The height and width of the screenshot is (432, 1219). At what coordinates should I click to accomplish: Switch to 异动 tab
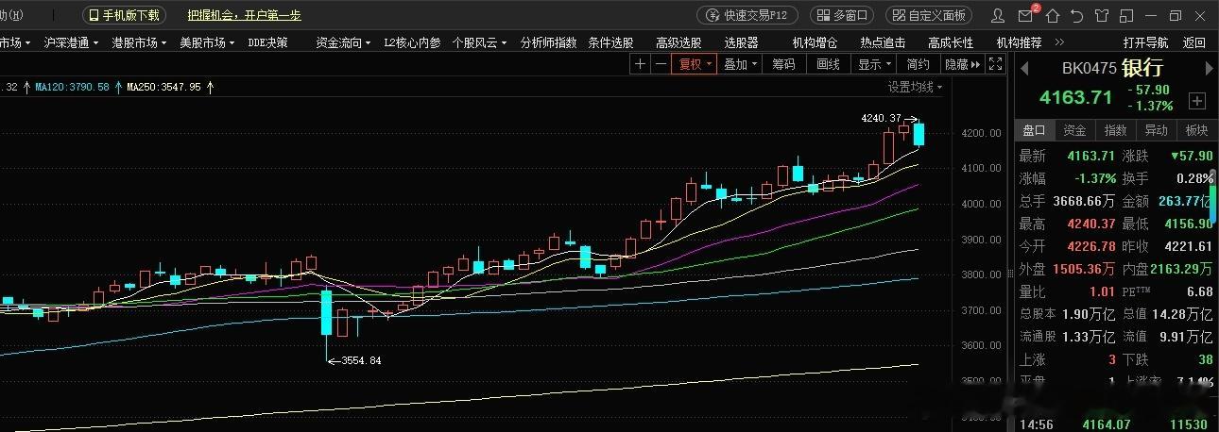[1156, 130]
